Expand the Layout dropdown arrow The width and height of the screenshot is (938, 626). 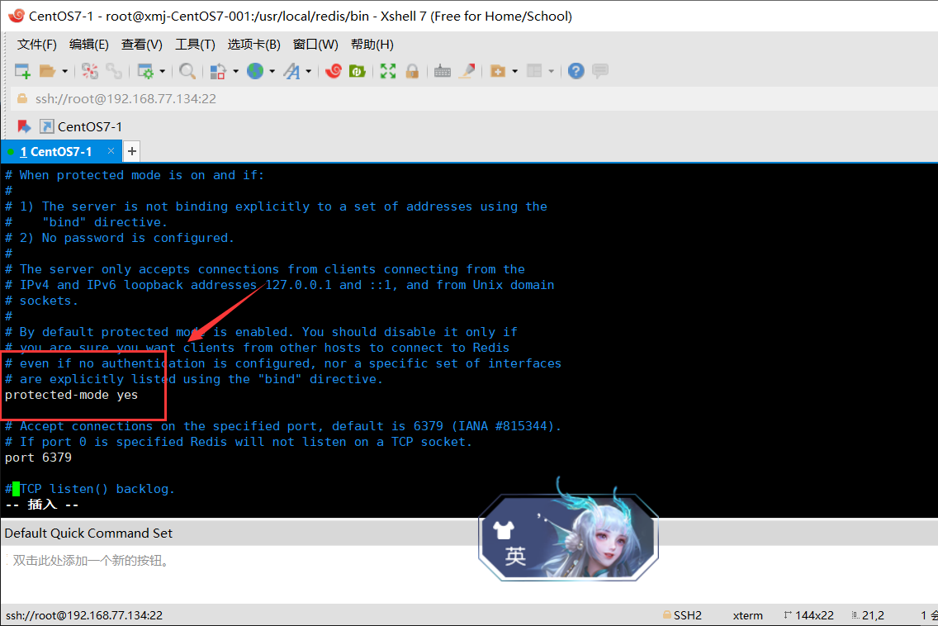click(551, 71)
